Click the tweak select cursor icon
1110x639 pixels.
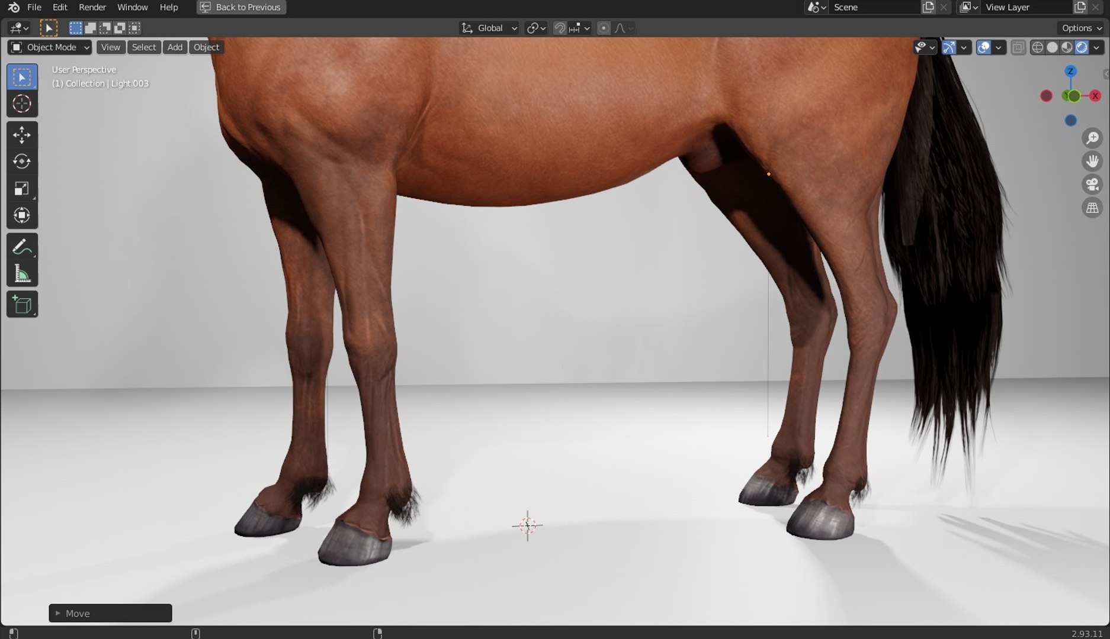49,28
